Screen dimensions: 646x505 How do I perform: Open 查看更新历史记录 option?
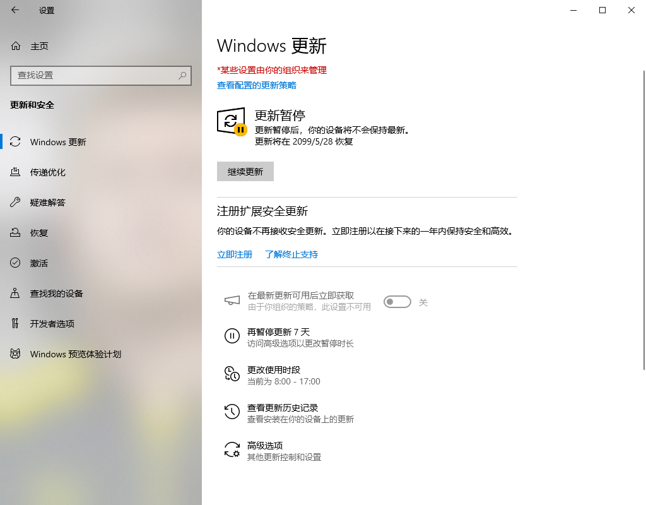click(289, 413)
